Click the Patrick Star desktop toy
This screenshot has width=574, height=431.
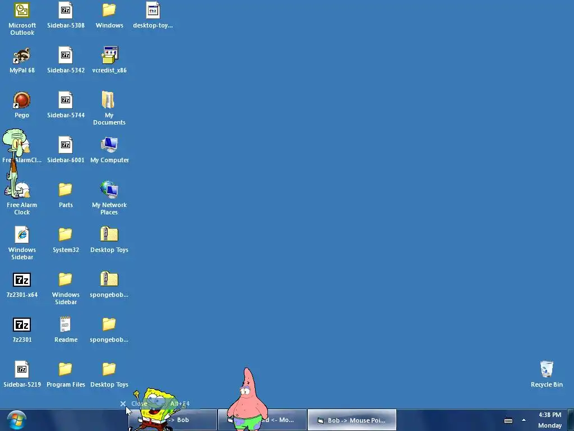click(247, 400)
